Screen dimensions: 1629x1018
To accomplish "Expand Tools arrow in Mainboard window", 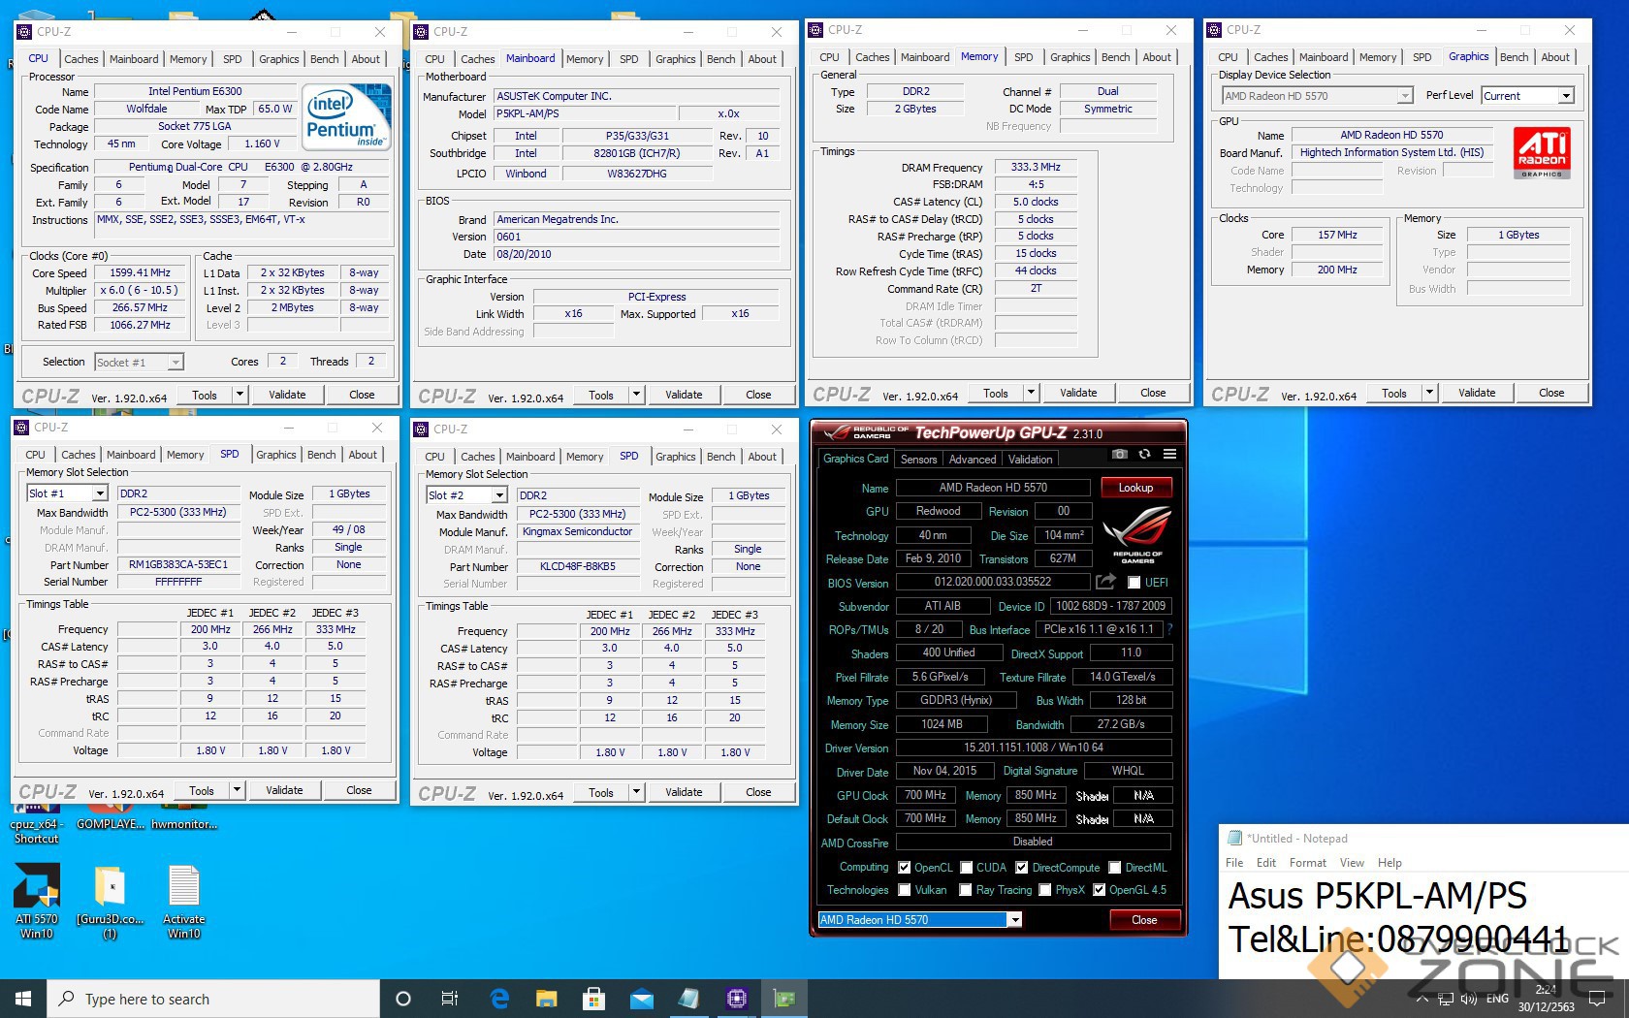I will tap(637, 395).
